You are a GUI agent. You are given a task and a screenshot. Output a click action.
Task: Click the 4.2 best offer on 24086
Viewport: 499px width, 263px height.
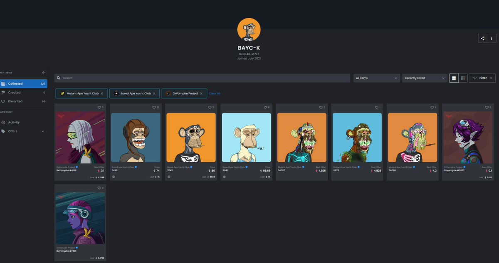click(434, 170)
